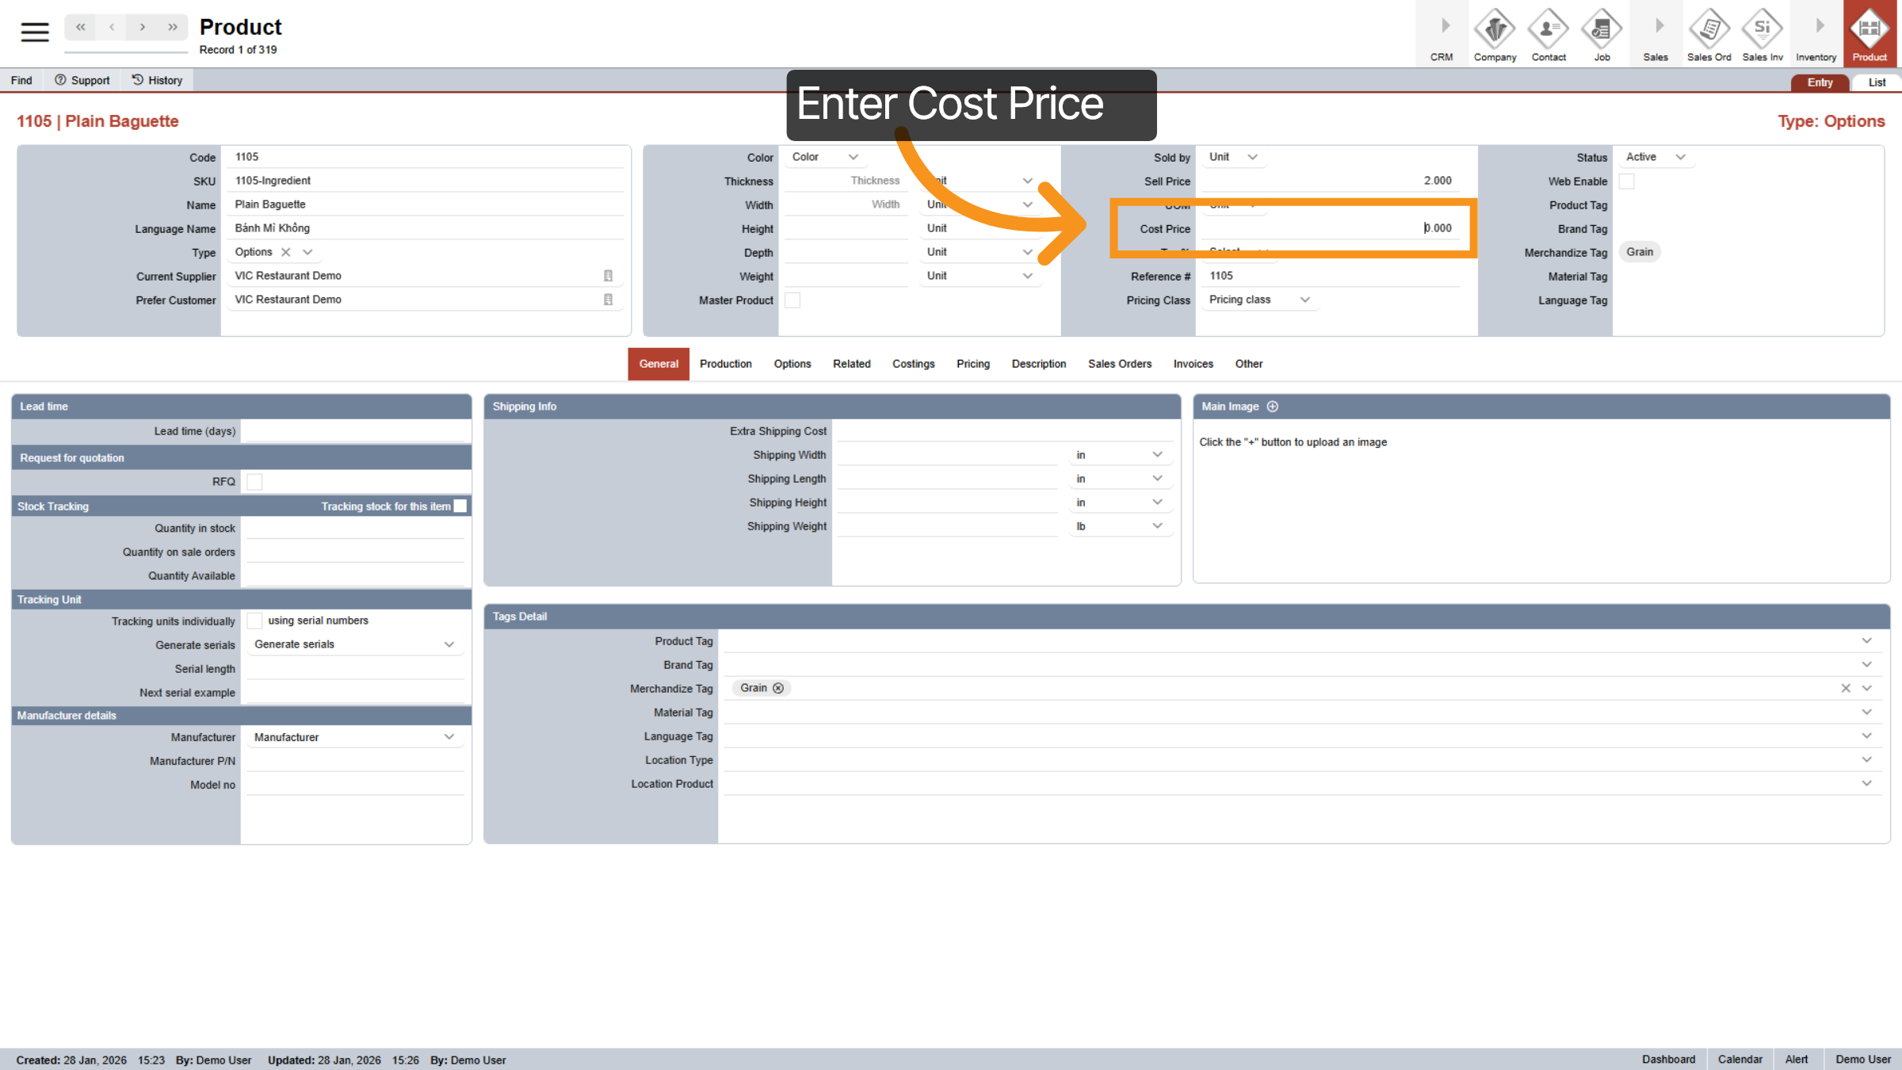Open the Contact module
The height and width of the screenshot is (1070, 1902).
1548,33
